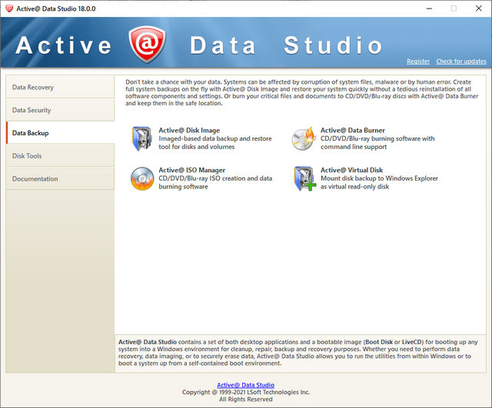Click the app icon in the title bar

tap(9, 8)
